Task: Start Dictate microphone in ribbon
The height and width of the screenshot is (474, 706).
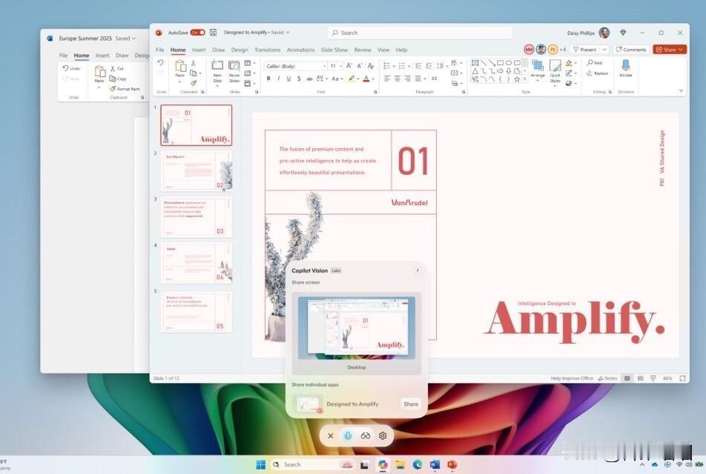Action: click(x=625, y=68)
